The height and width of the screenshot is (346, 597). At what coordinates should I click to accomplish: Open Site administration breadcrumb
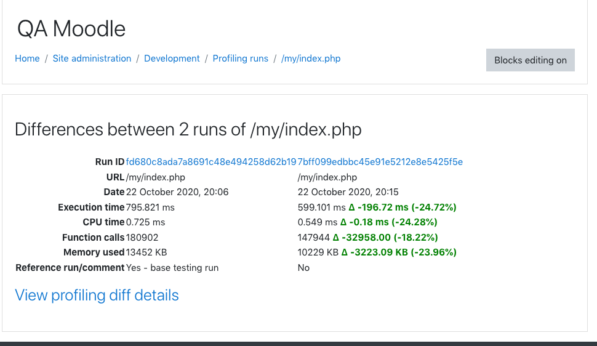coord(92,58)
